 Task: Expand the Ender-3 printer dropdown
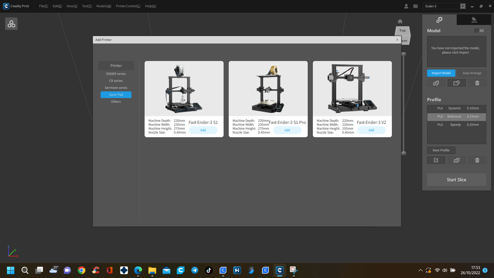(x=463, y=6)
